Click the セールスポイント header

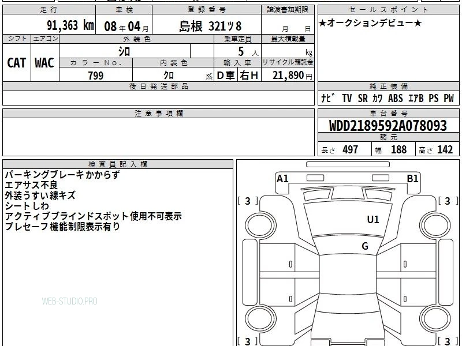pos(389,10)
